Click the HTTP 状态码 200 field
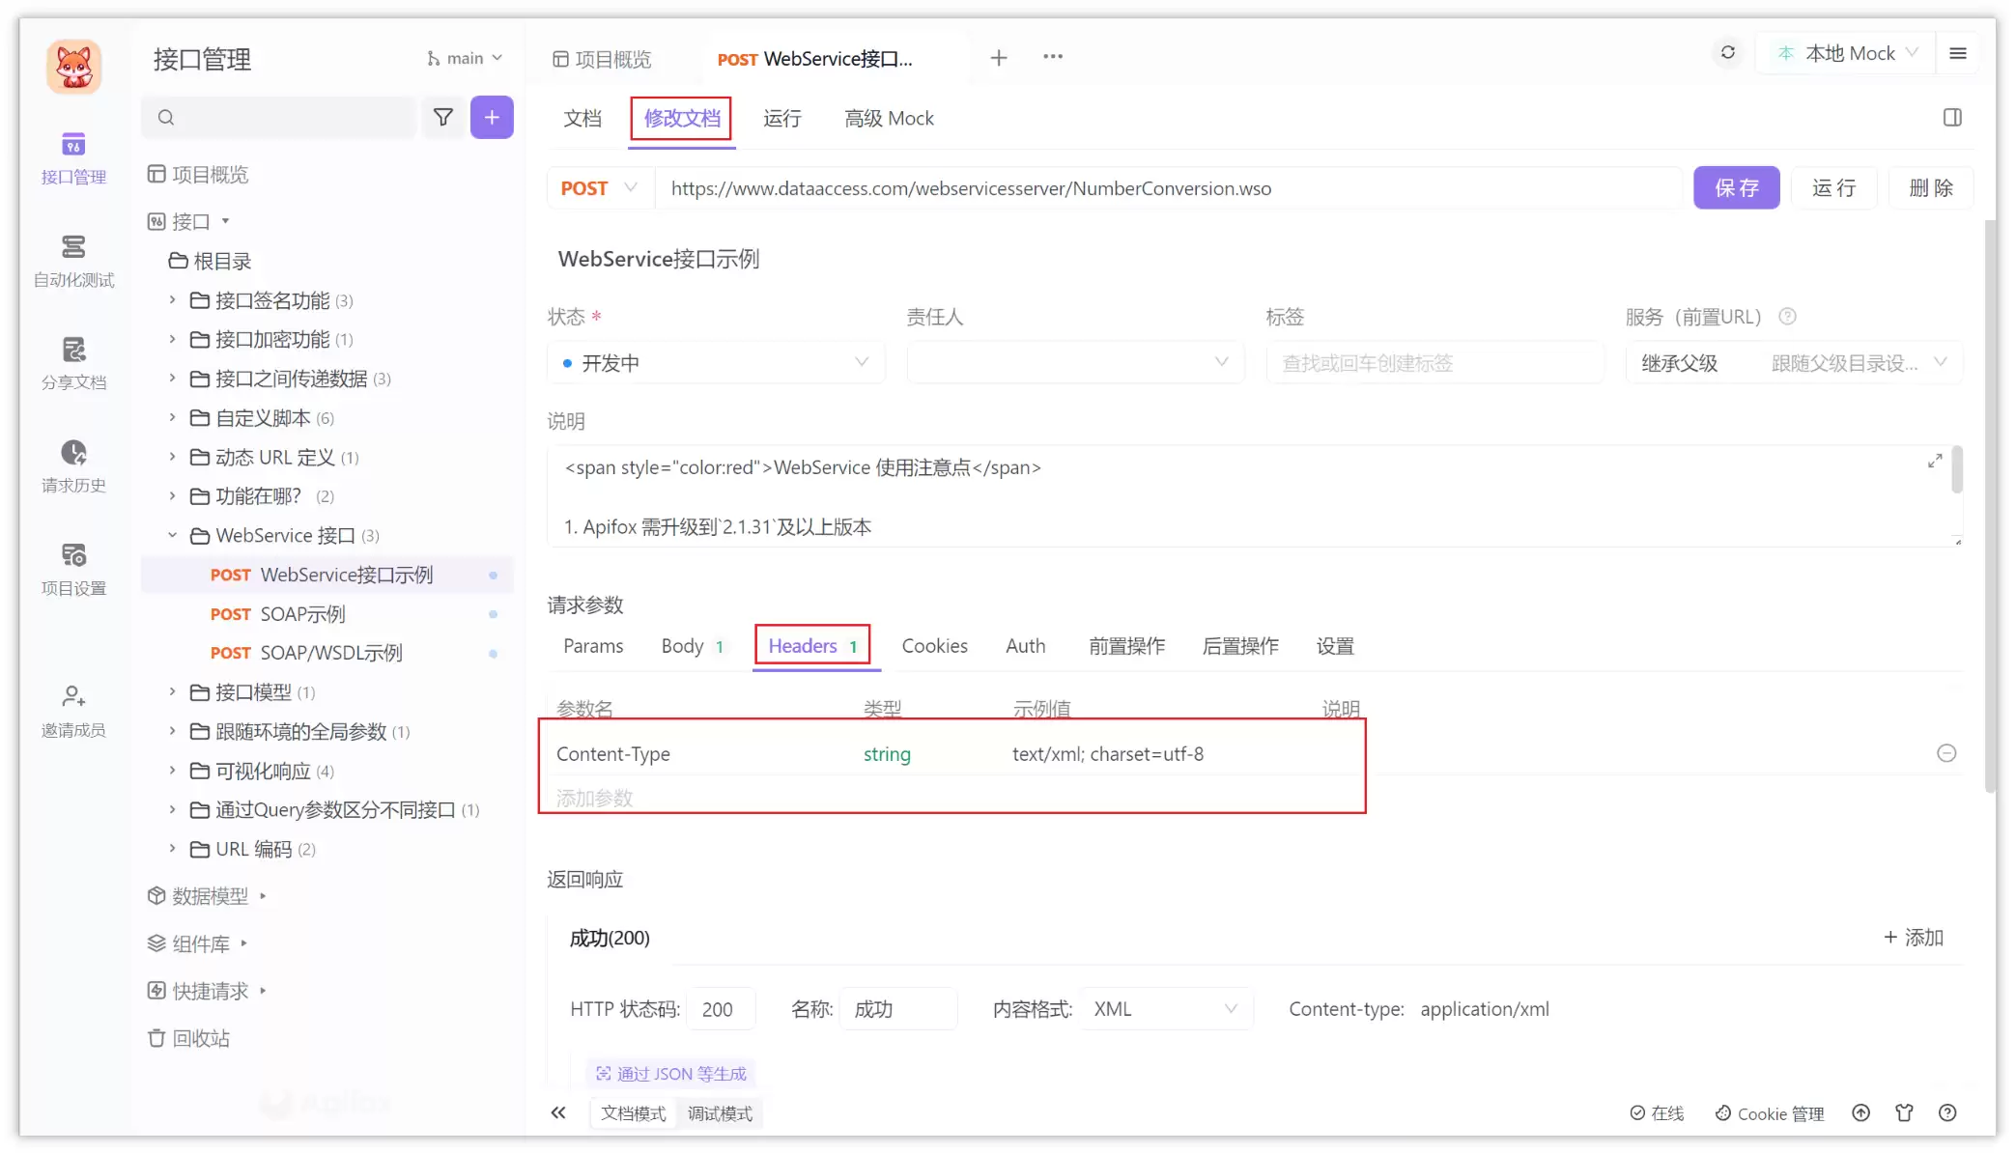The height and width of the screenshot is (1153, 2016). pyautogui.click(x=720, y=1009)
